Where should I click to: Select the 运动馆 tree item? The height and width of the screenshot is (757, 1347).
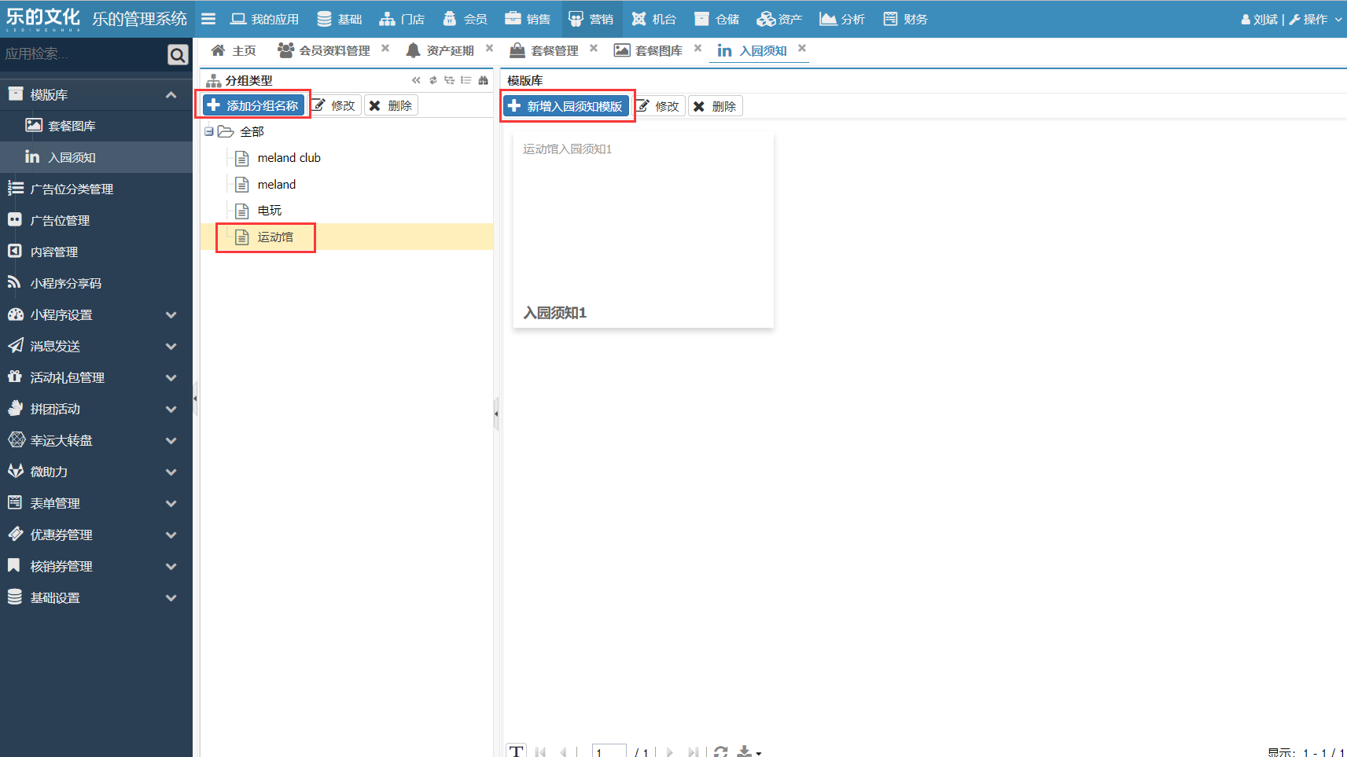coord(275,237)
